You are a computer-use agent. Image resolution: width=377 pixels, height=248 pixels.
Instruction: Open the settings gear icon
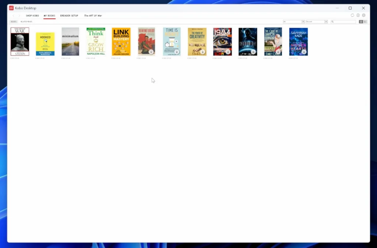[x=364, y=15]
